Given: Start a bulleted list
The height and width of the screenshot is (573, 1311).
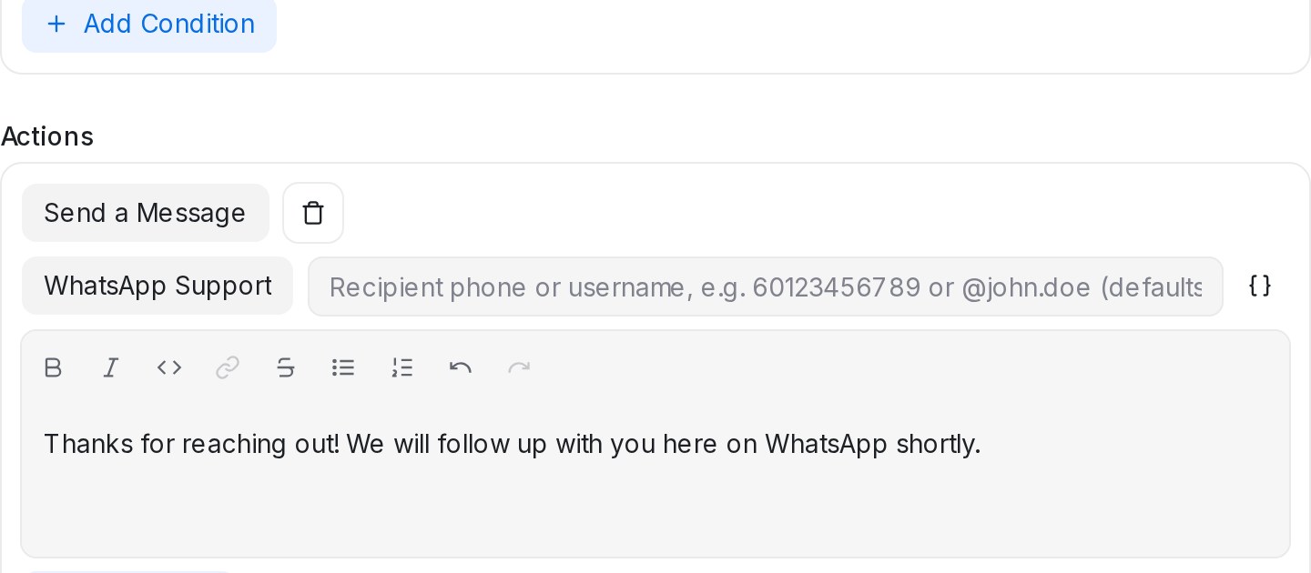Looking at the screenshot, I should [x=343, y=367].
